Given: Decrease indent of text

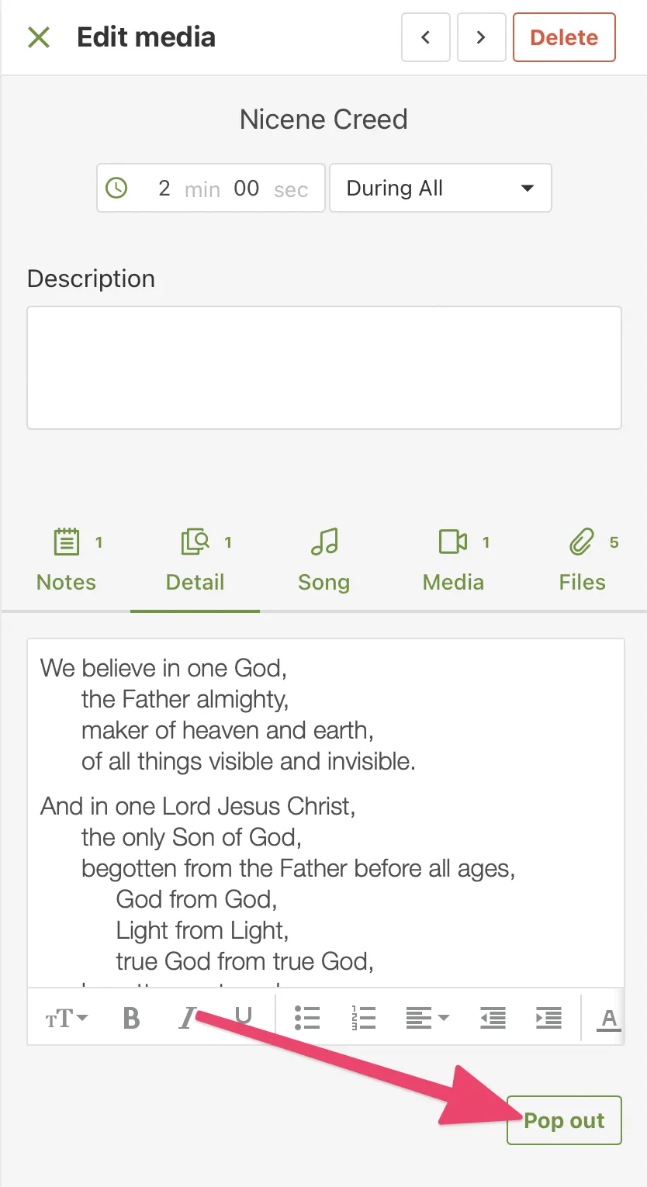Looking at the screenshot, I should 493,1018.
